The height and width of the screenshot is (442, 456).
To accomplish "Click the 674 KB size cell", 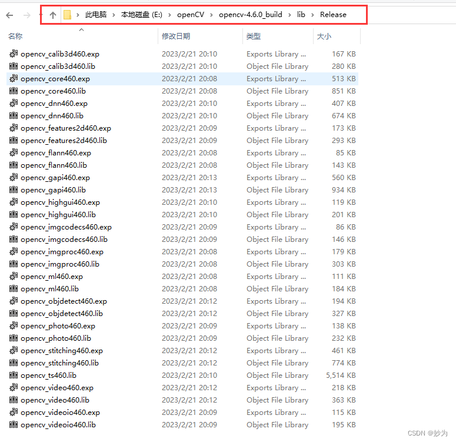I will [344, 115].
